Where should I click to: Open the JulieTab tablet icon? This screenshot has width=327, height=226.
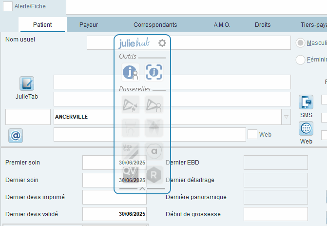(x=27, y=83)
